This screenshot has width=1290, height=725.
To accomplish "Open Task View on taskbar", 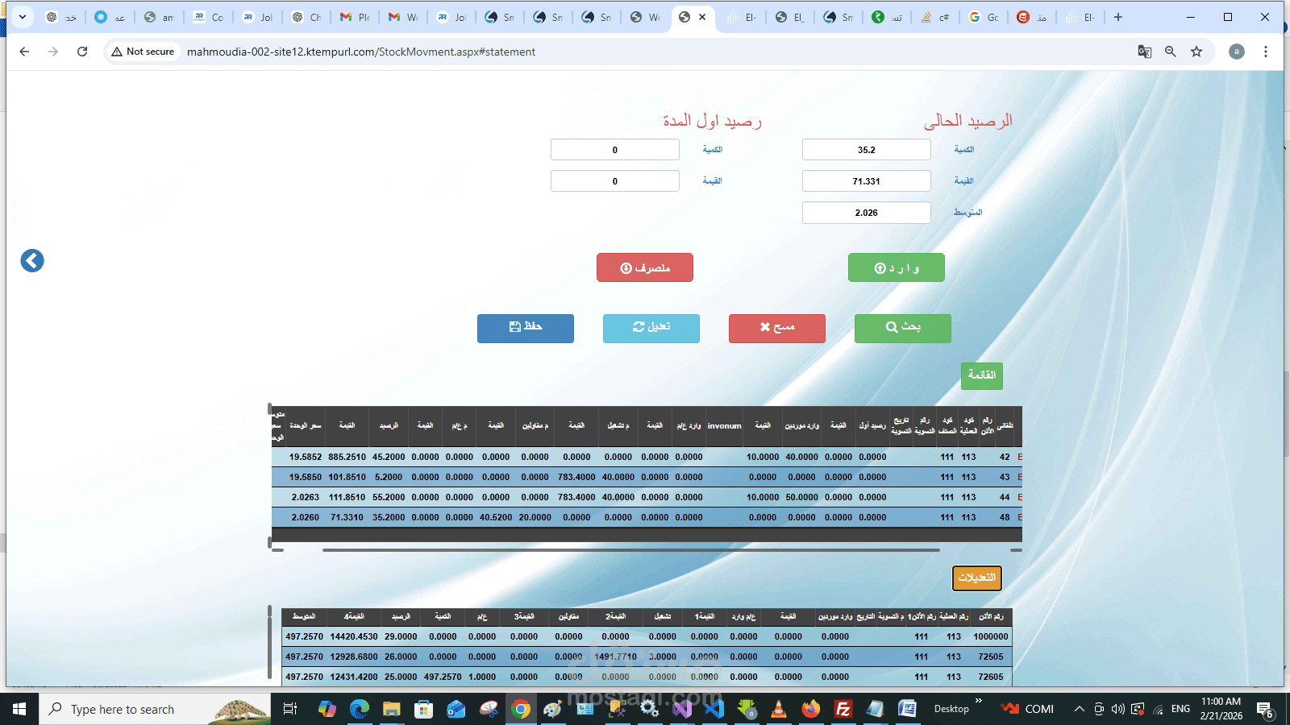I will pos(290,709).
